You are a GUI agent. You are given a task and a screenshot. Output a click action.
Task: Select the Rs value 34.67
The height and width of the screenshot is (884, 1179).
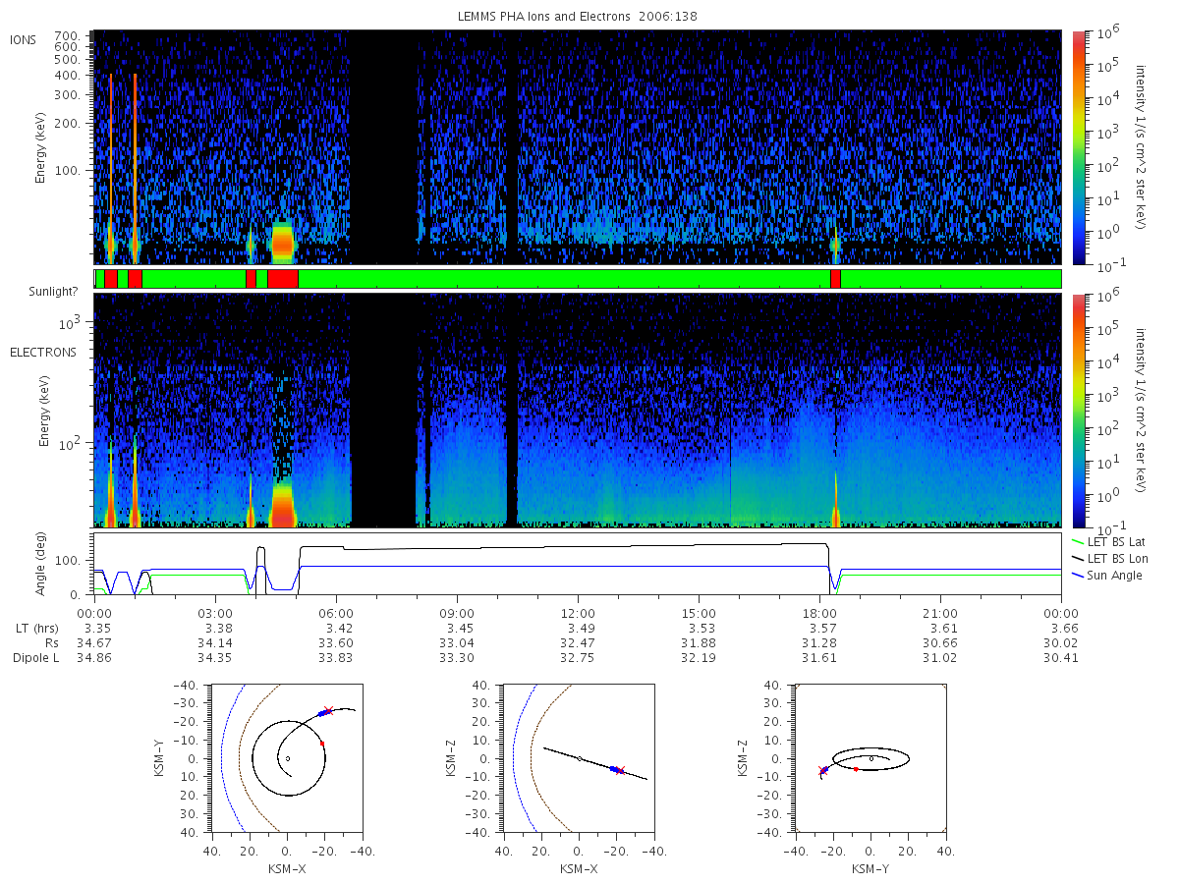[94, 642]
